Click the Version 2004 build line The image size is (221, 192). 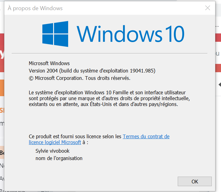92,71
